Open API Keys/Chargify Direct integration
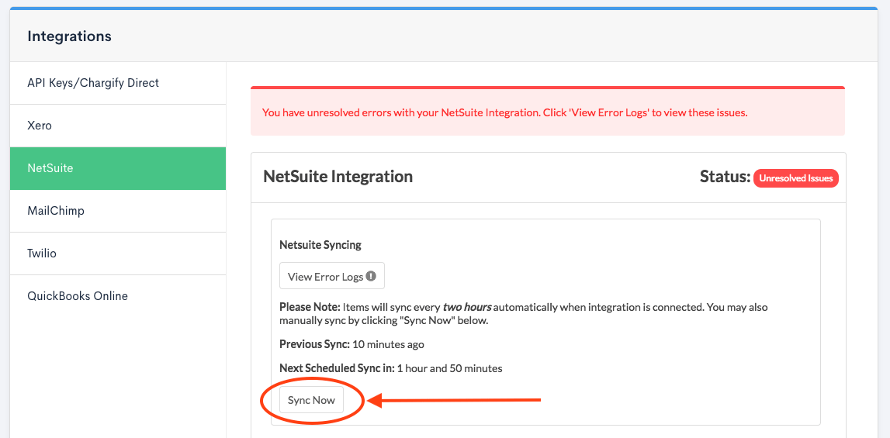This screenshot has width=890, height=438. click(118, 83)
